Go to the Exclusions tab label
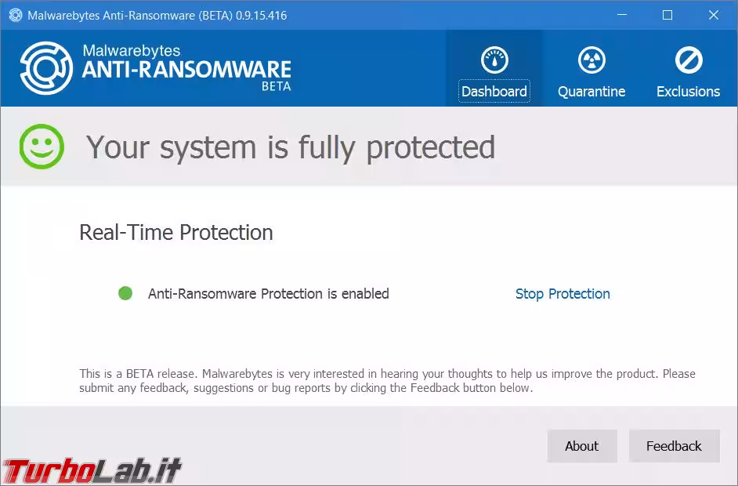 [688, 92]
